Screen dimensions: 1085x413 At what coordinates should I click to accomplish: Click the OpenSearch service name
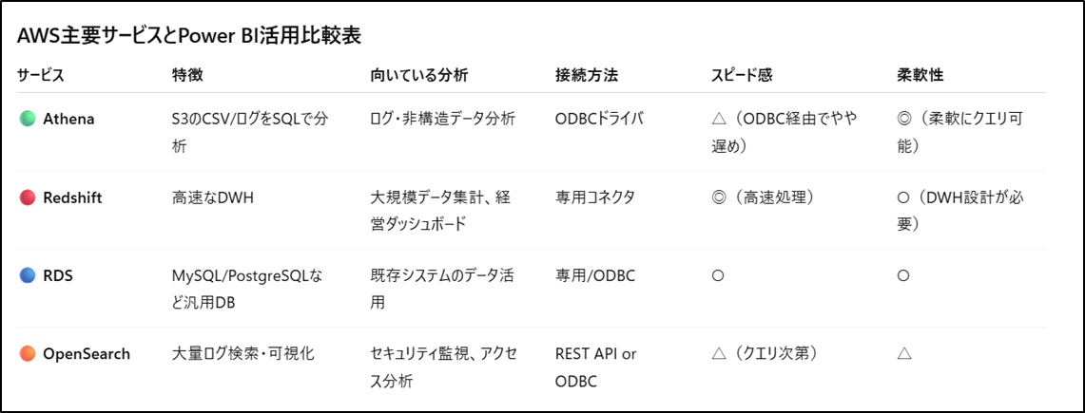87,354
